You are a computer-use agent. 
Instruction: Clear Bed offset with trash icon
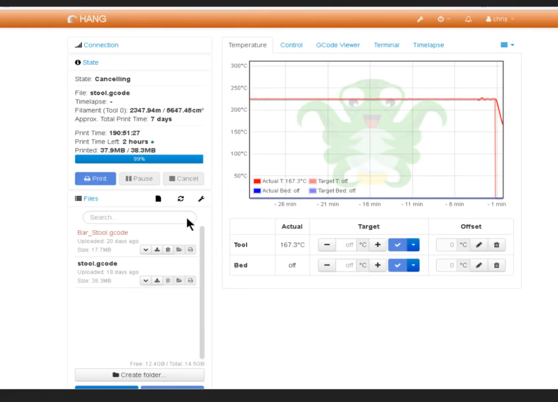point(497,265)
